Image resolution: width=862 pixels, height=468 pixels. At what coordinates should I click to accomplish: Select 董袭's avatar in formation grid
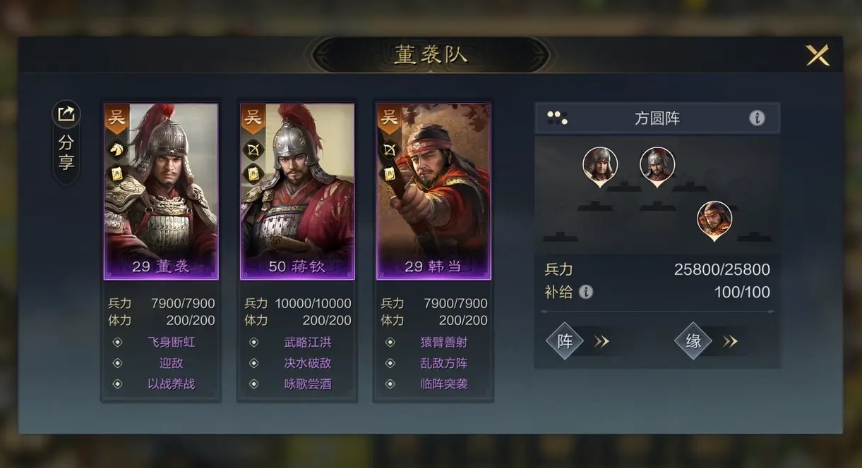(x=600, y=166)
